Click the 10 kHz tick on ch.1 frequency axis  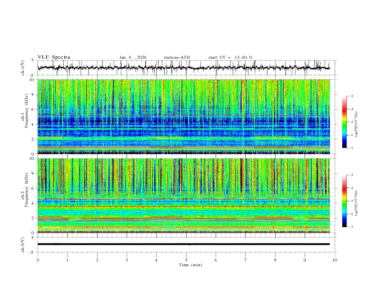click(x=32, y=80)
